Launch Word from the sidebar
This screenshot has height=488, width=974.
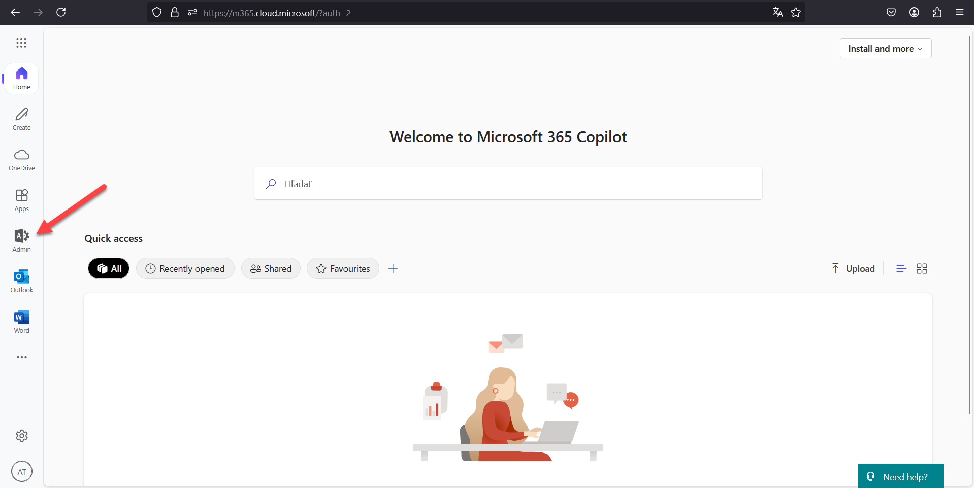coord(21,322)
